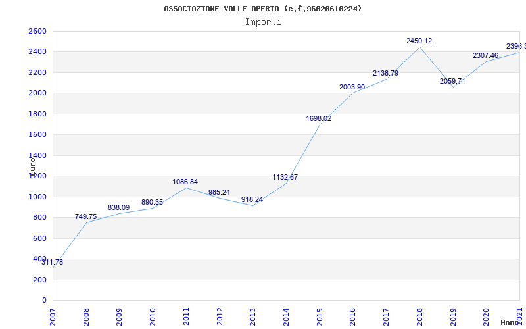This screenshot has width=526, height=329.
Task: Click the y-axis value 0
Action: click(44, 301)
